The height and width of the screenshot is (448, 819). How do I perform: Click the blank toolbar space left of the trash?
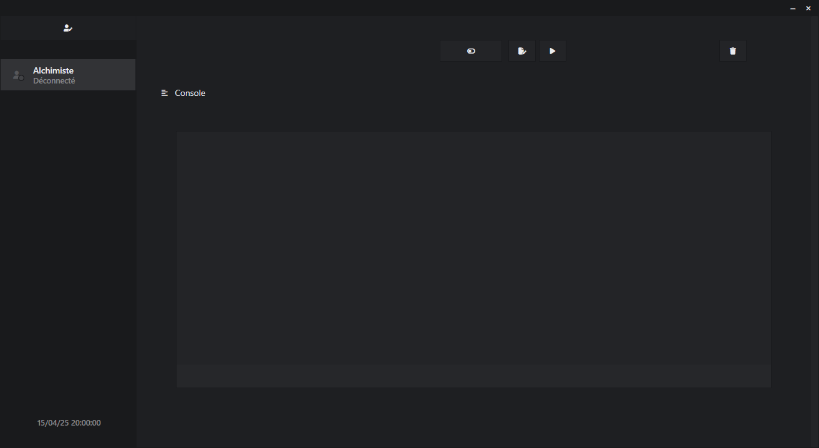coord(642,51)
